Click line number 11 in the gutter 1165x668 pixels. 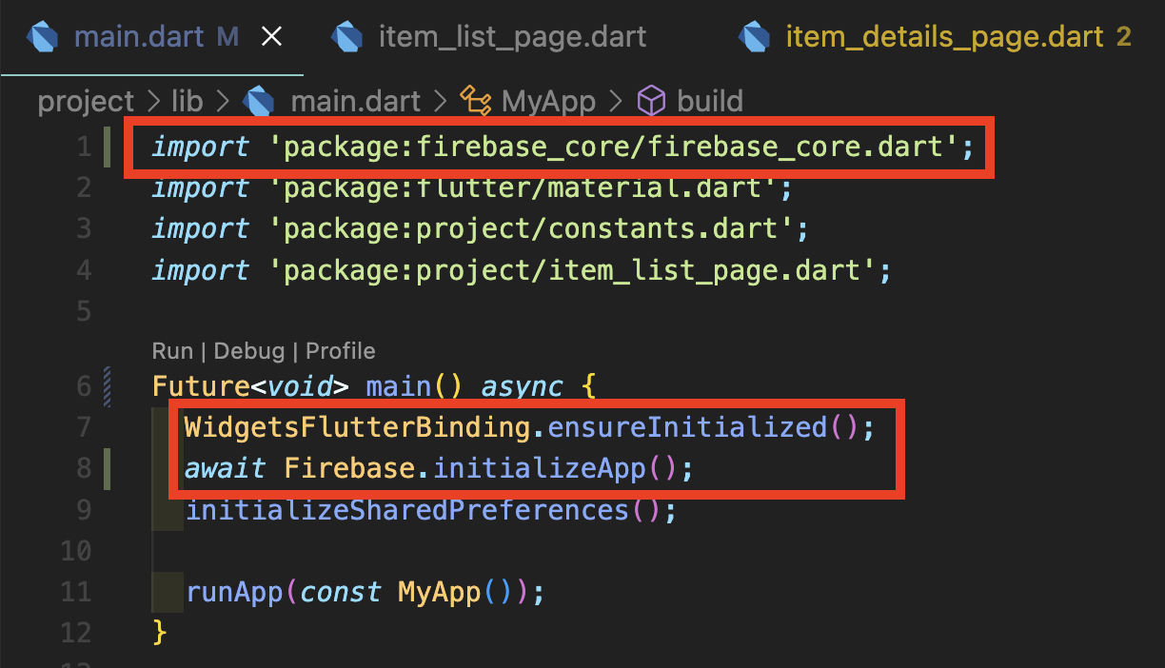(75, 592)
